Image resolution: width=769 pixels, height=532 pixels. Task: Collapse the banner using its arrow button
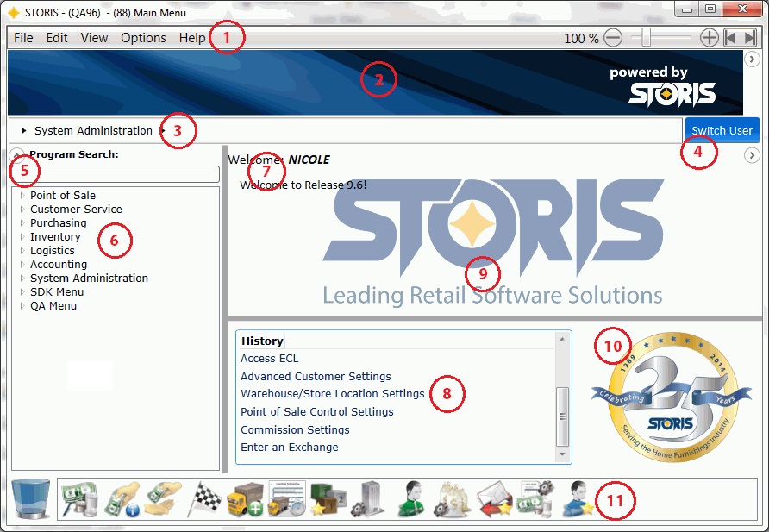click(752, 59)
